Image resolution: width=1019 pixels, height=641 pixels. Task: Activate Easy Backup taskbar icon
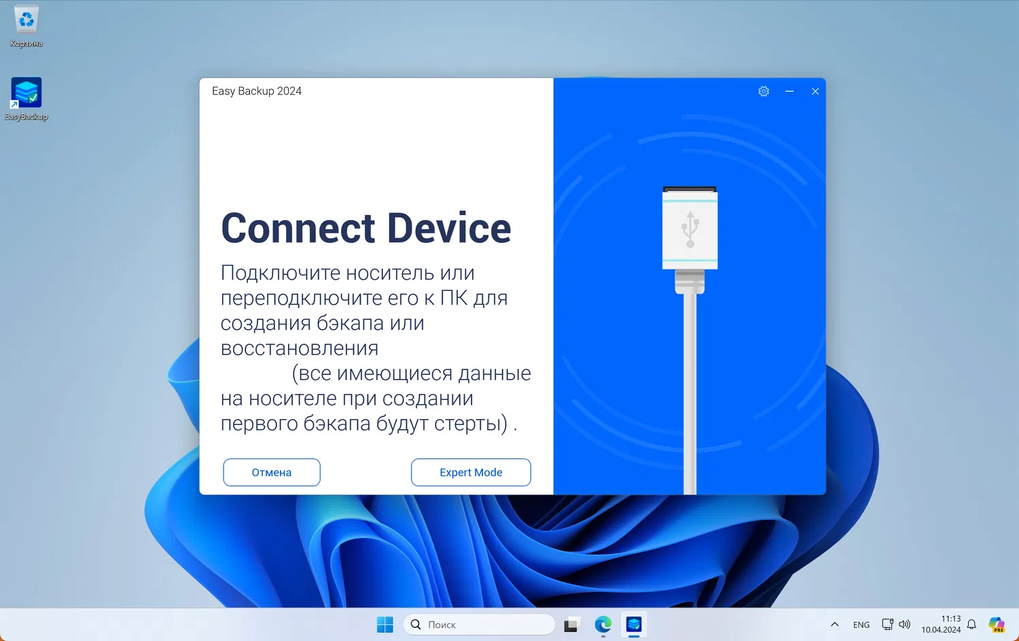634,625
